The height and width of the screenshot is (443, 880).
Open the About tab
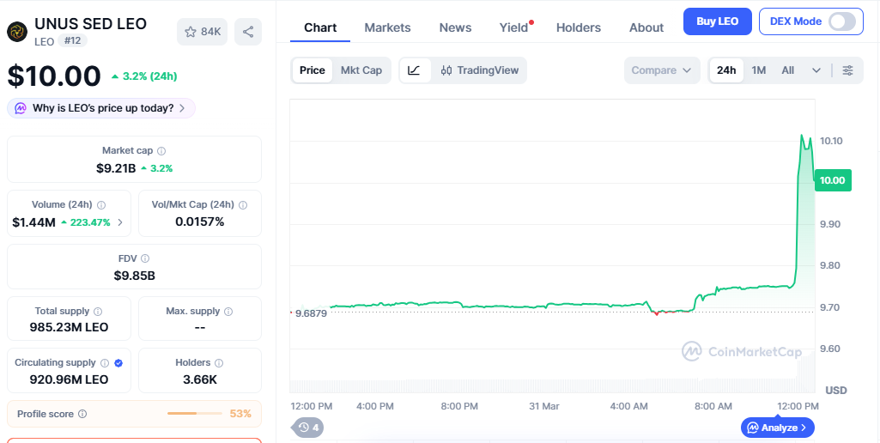tap(646, 27)
